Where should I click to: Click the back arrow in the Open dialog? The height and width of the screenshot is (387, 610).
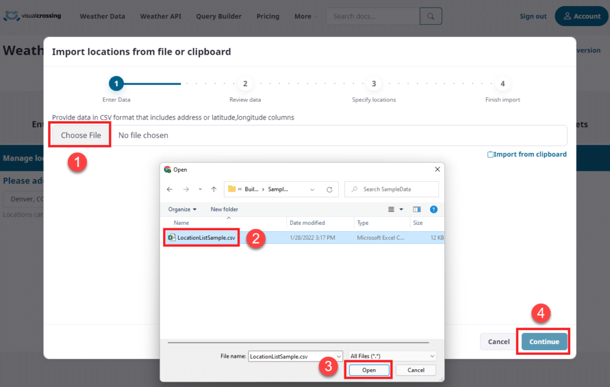(x=169, y=188)
